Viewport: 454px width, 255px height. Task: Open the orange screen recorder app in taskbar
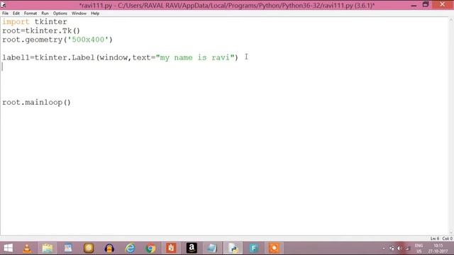[x=274, y=248]
